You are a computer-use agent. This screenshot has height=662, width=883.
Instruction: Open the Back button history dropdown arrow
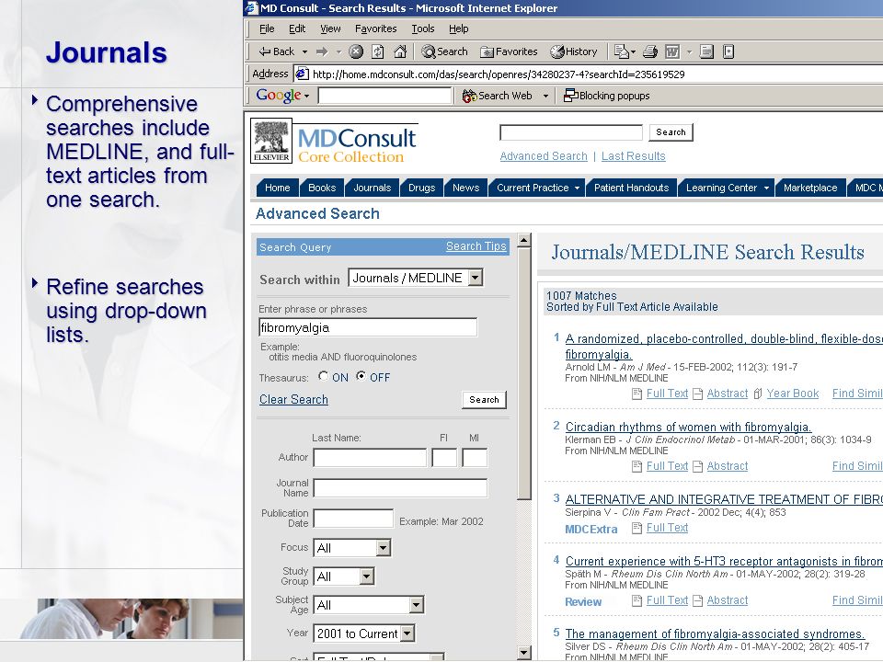point(304,51)
